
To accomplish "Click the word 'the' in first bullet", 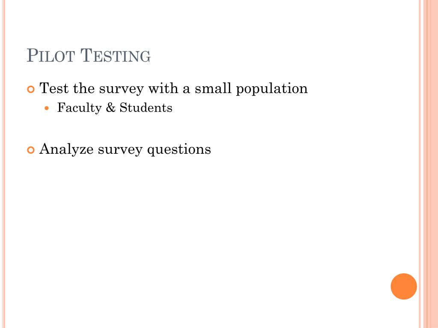I will (x=83, y=88).
